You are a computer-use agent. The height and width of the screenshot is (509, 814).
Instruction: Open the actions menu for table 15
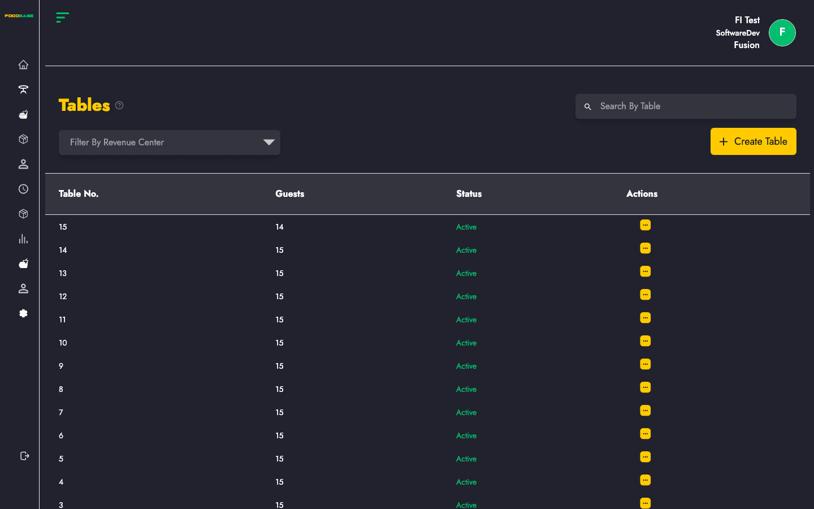645,225
